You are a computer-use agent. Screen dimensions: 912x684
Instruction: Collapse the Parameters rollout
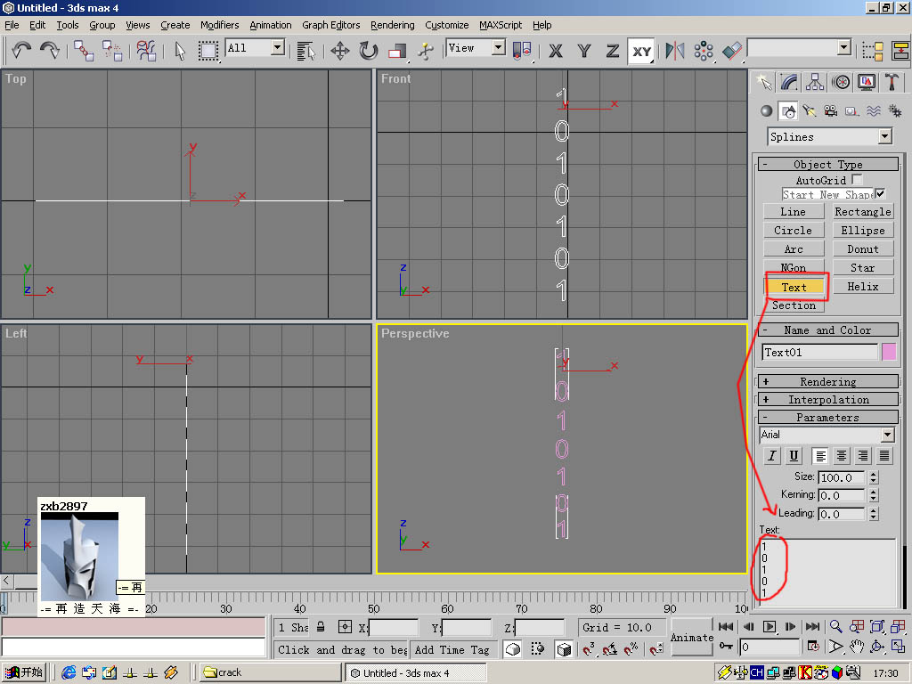pos(827,417)
